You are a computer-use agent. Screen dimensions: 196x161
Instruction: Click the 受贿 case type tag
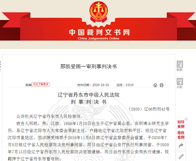click(x=28, y=85)
